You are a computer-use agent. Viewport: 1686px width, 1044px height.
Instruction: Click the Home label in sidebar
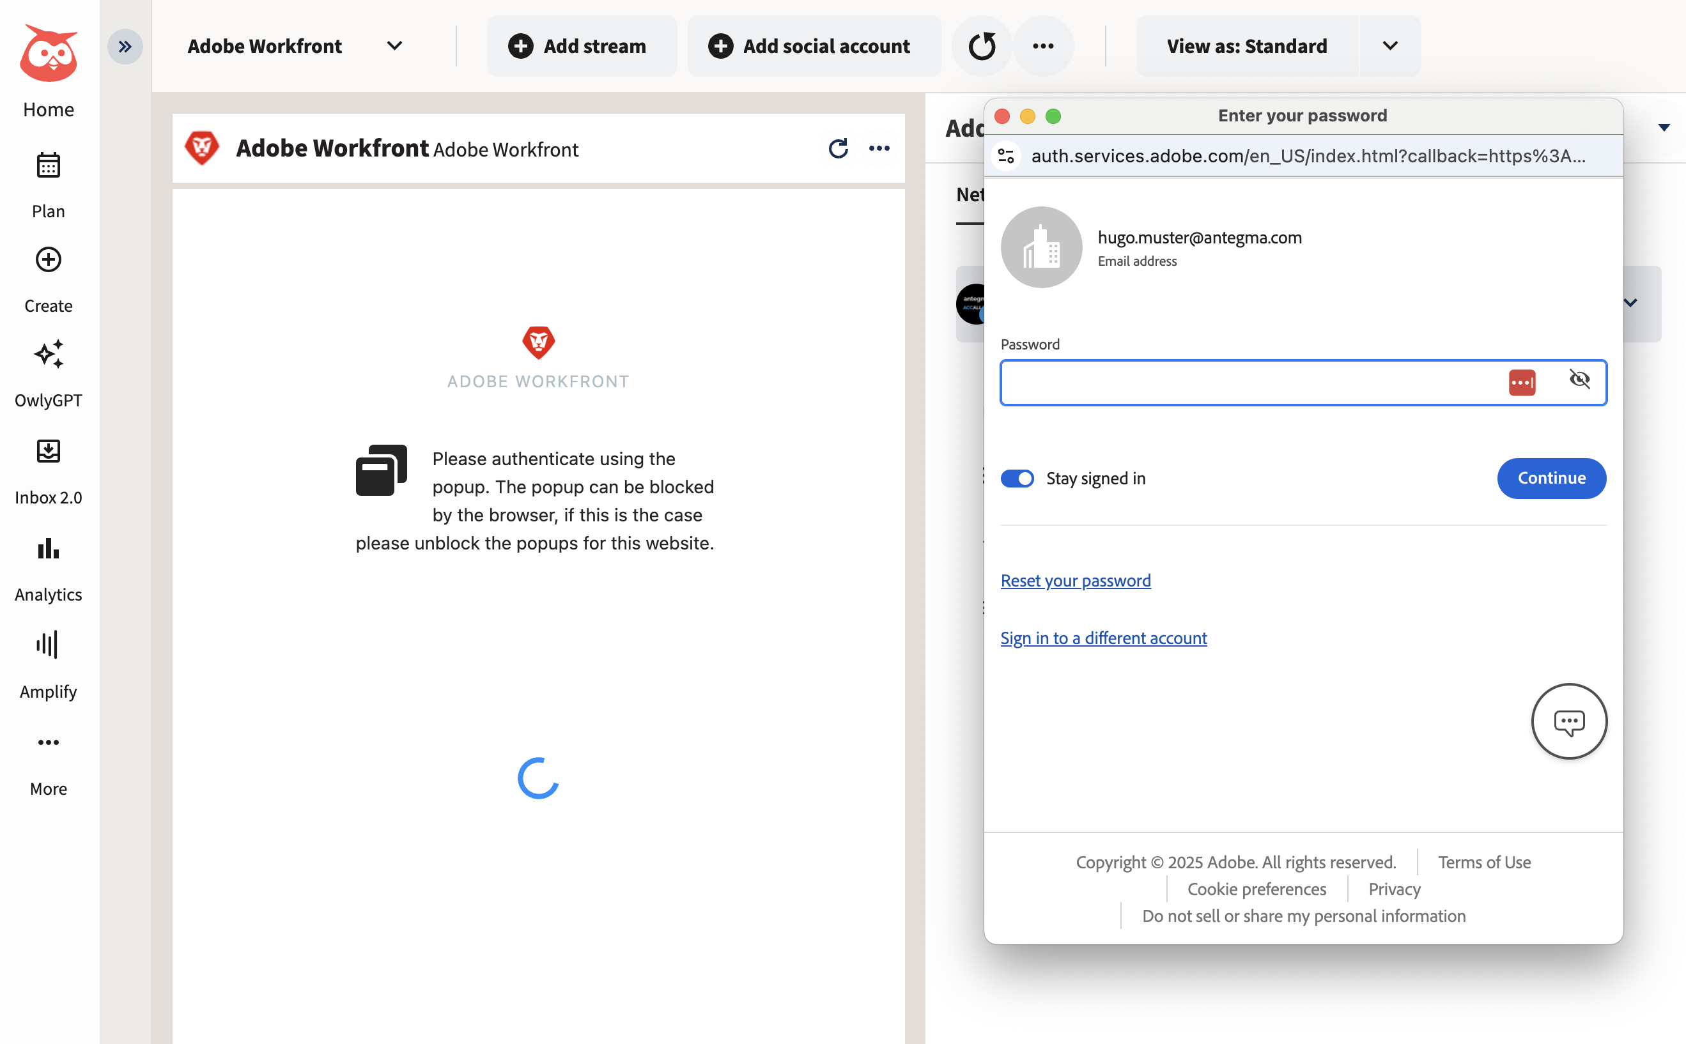(x=49, y=109)
